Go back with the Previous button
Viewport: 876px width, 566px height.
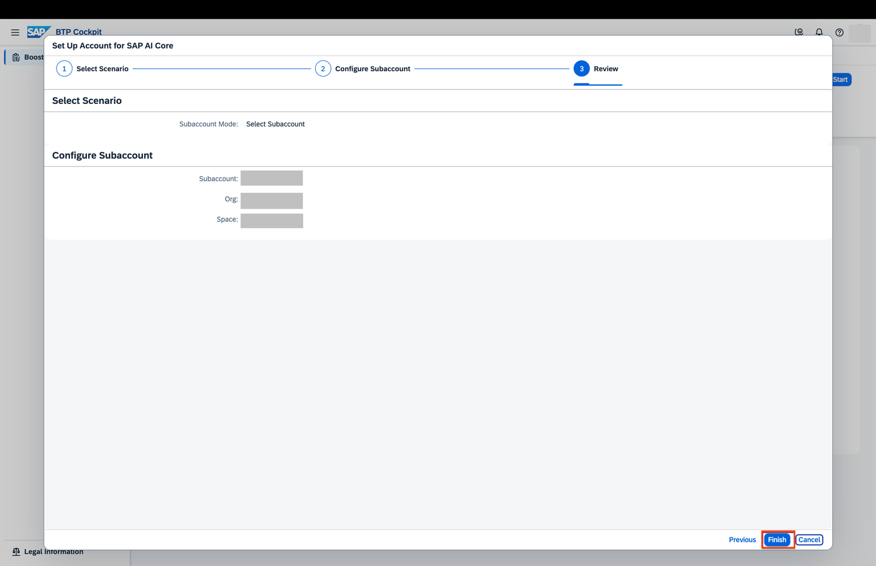pyautogui.click(x=742, y=540)
